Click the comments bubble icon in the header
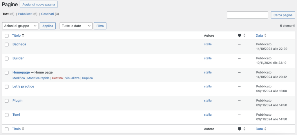Viewport: 297px width, 135px height. 239,35
